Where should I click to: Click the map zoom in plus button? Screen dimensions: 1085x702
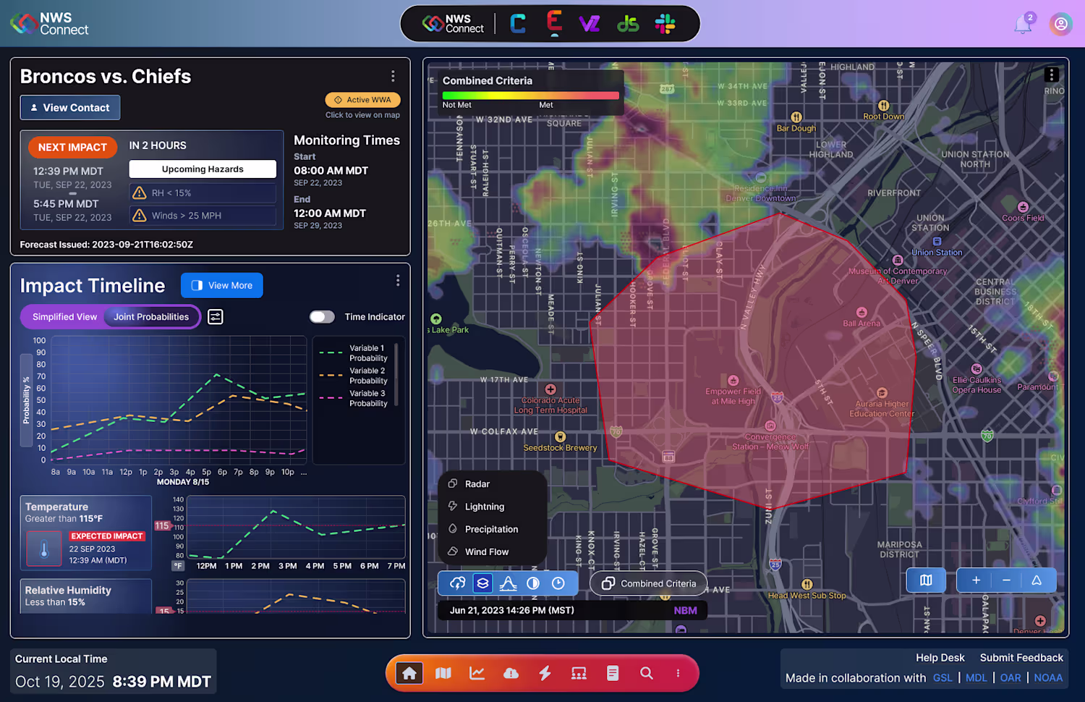pyautogui.click(x=976, y=580)
